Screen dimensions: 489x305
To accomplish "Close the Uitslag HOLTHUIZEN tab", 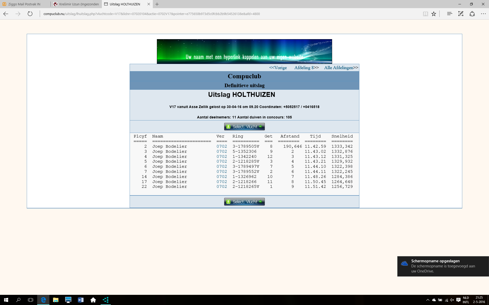I will [149, 4].
